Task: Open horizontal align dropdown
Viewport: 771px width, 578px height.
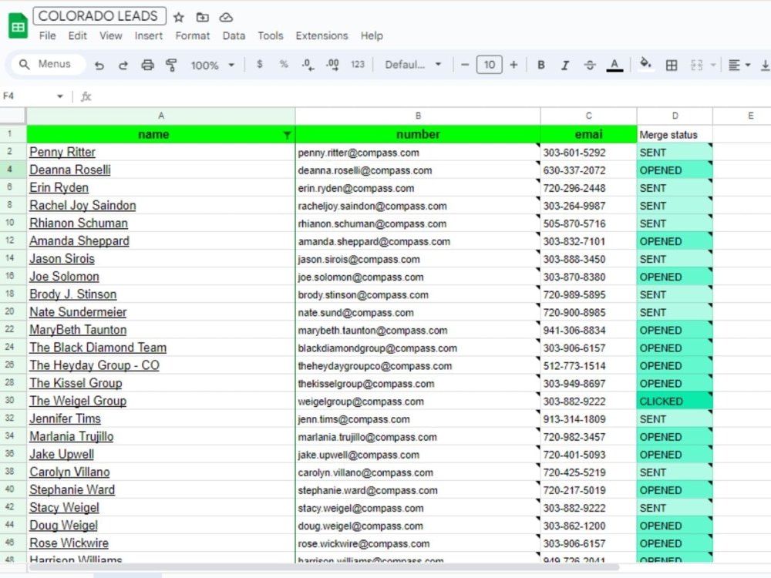Action: (739, 65)
